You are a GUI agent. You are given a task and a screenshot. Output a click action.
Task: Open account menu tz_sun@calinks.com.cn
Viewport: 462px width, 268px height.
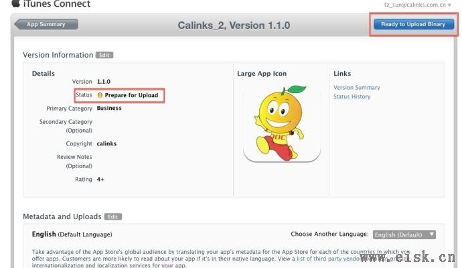tap(418, 5)
